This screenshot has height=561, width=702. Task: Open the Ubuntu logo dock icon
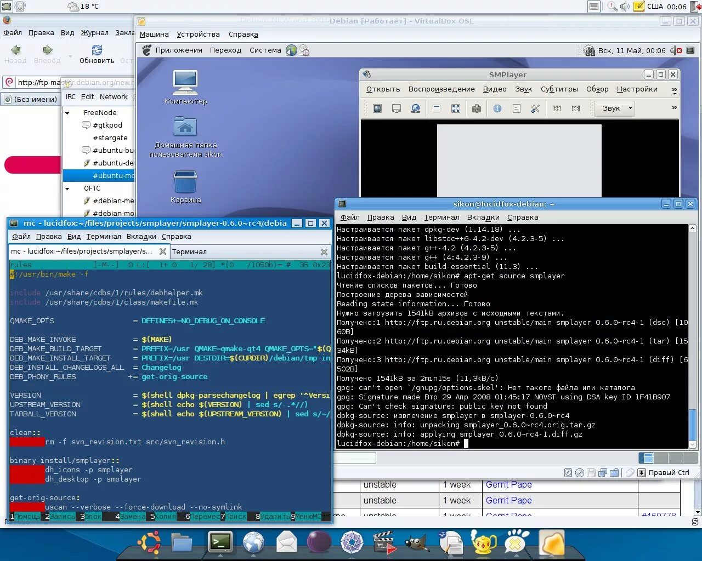click(x=149, y=542)
